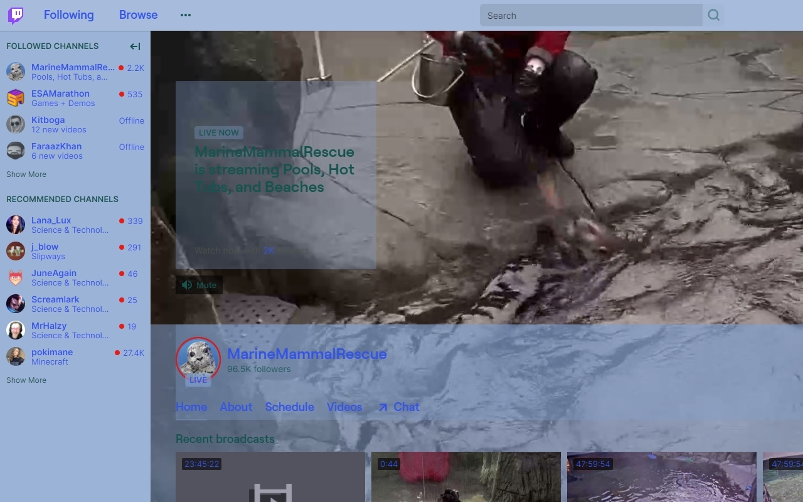803x502 pixels.
Task: Select j_blow channel name text
Action: click(x=45, y=247)
